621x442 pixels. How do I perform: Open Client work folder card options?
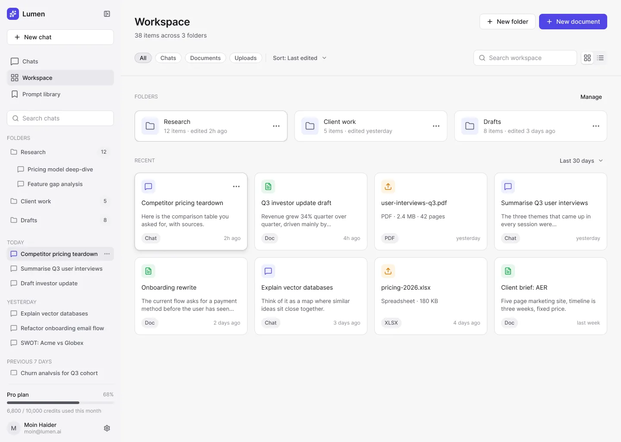[x=436, y=126]
